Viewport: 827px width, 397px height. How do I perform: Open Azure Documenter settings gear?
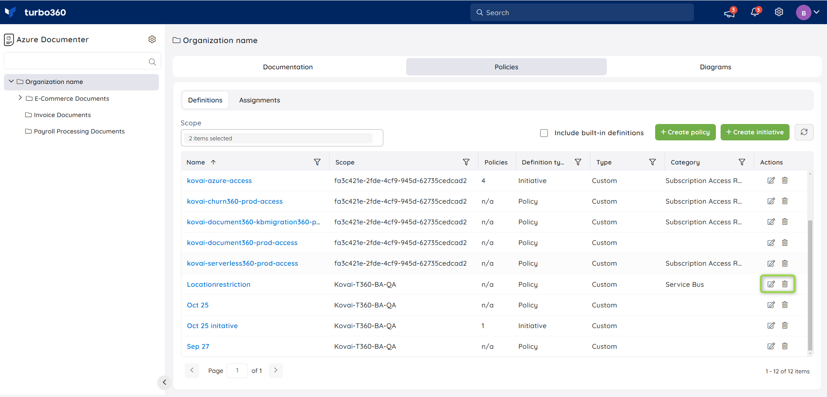click(152, 39)
